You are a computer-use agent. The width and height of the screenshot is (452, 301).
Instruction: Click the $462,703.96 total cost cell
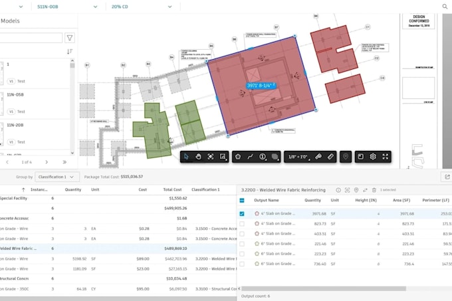pos(176,258)
